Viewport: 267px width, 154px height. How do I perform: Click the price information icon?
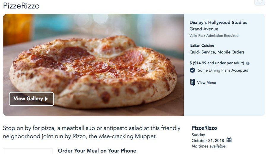[248, 63]
